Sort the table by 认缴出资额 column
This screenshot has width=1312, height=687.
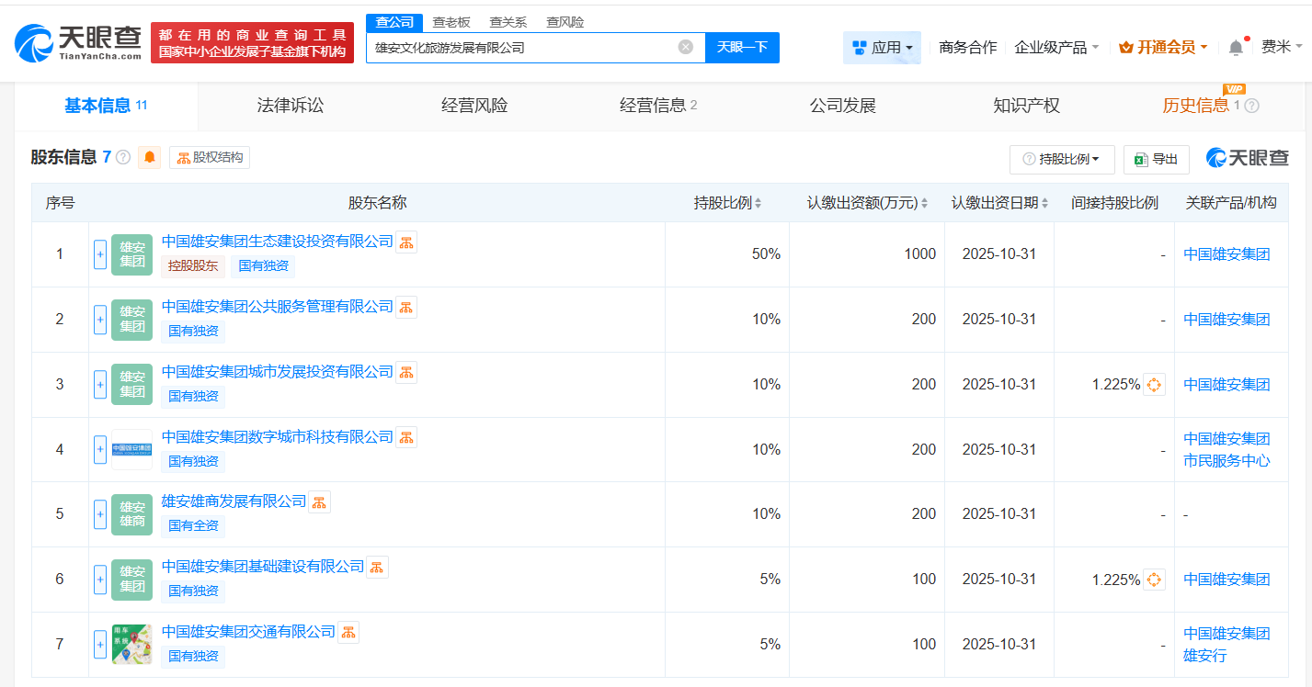click(x=867, y=203)
